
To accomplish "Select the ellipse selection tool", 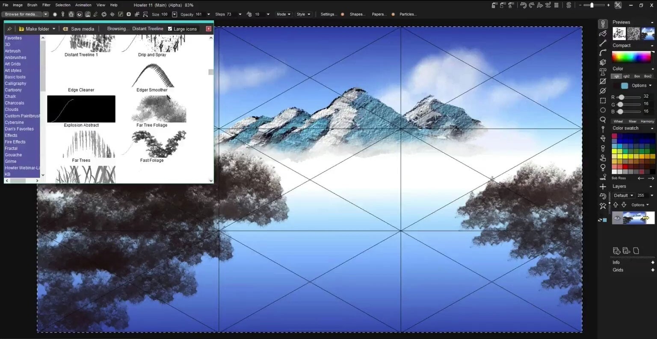I will [x=603, y=110].
